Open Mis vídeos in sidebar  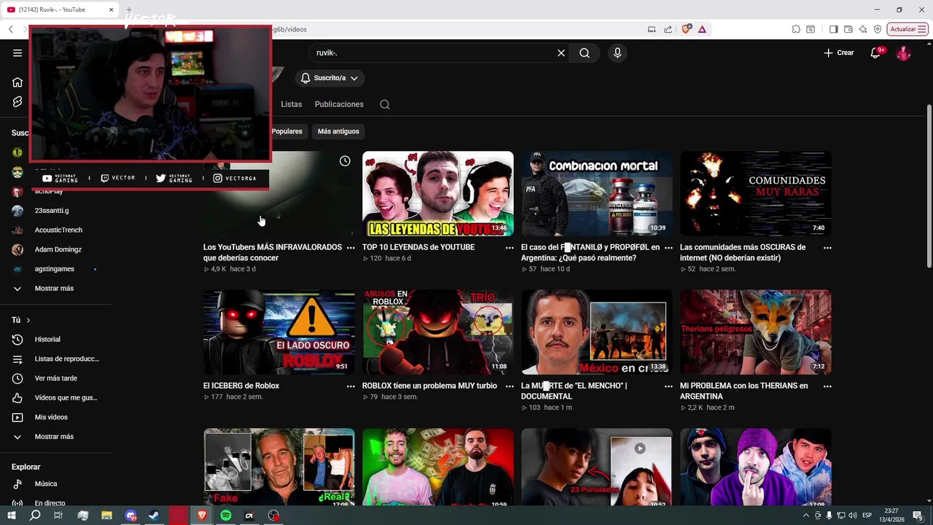point(51,418)
